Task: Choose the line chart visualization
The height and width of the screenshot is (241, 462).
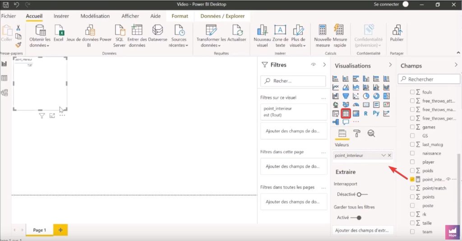Action: click(x=336, y=88)
